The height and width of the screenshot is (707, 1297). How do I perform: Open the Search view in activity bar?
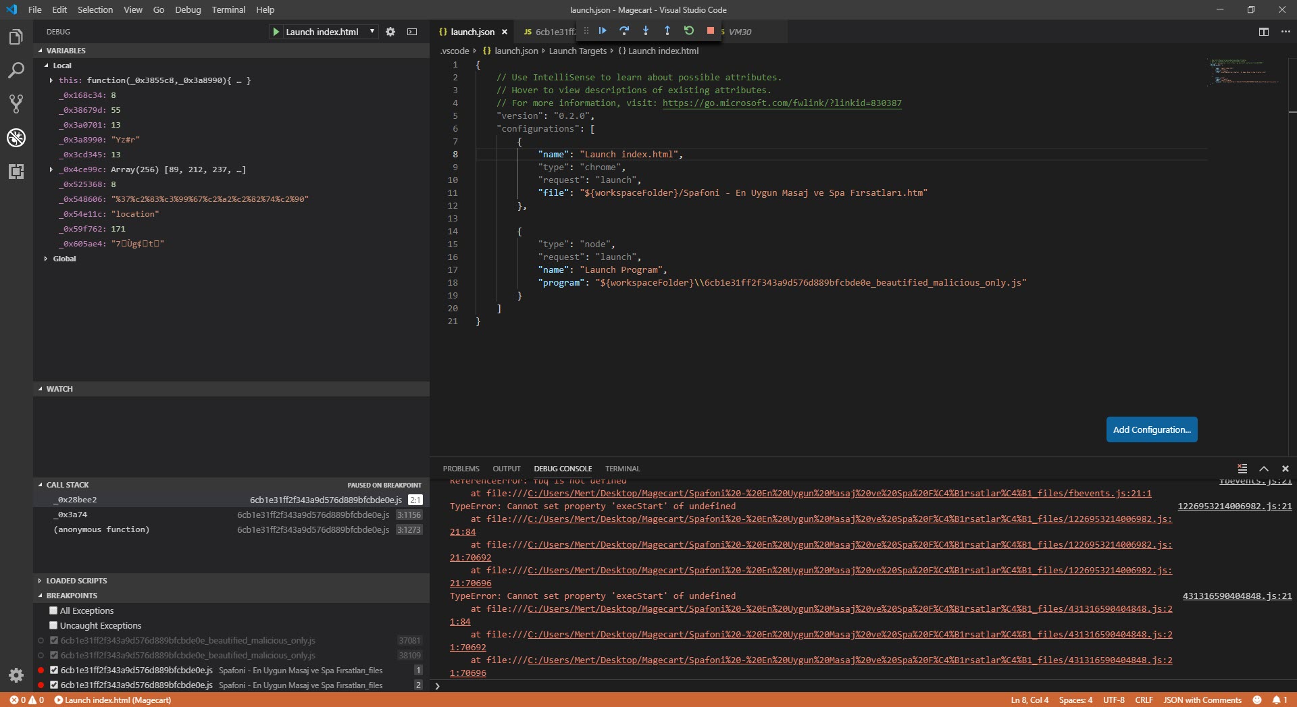tap(16, 70)
